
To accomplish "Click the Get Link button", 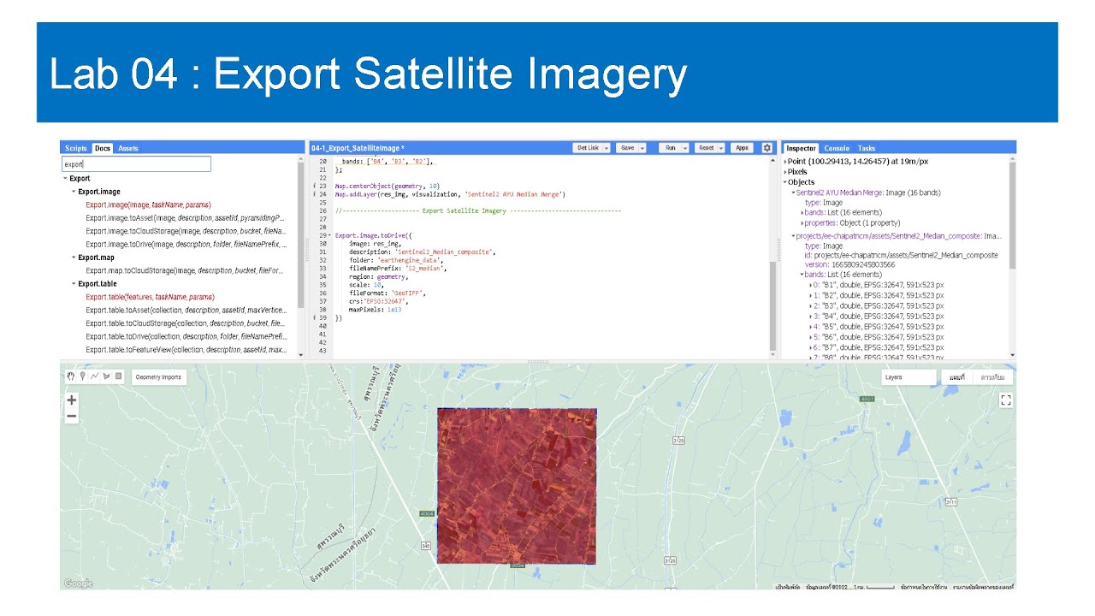I will coord(587,148).
